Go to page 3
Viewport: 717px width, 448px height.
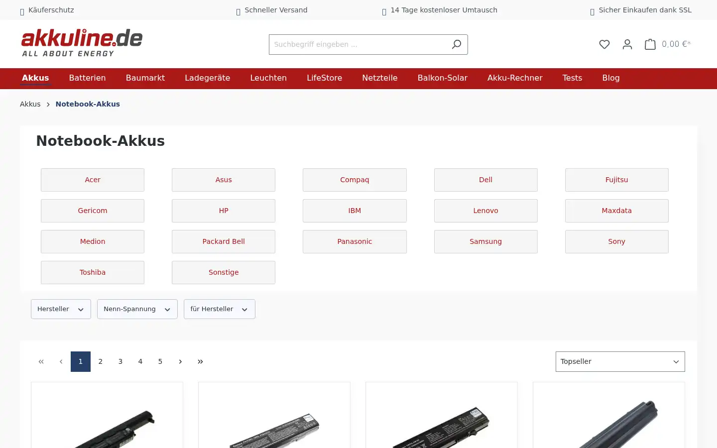(x=120, y=361)
